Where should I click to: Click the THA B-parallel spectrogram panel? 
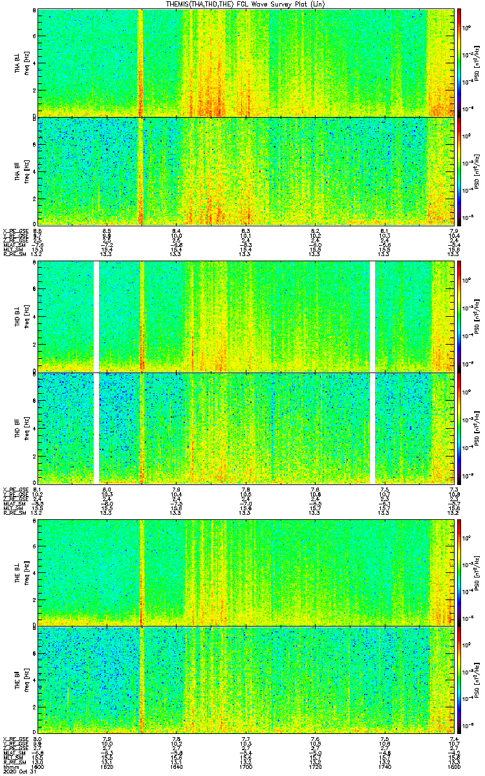coord(246,171)
